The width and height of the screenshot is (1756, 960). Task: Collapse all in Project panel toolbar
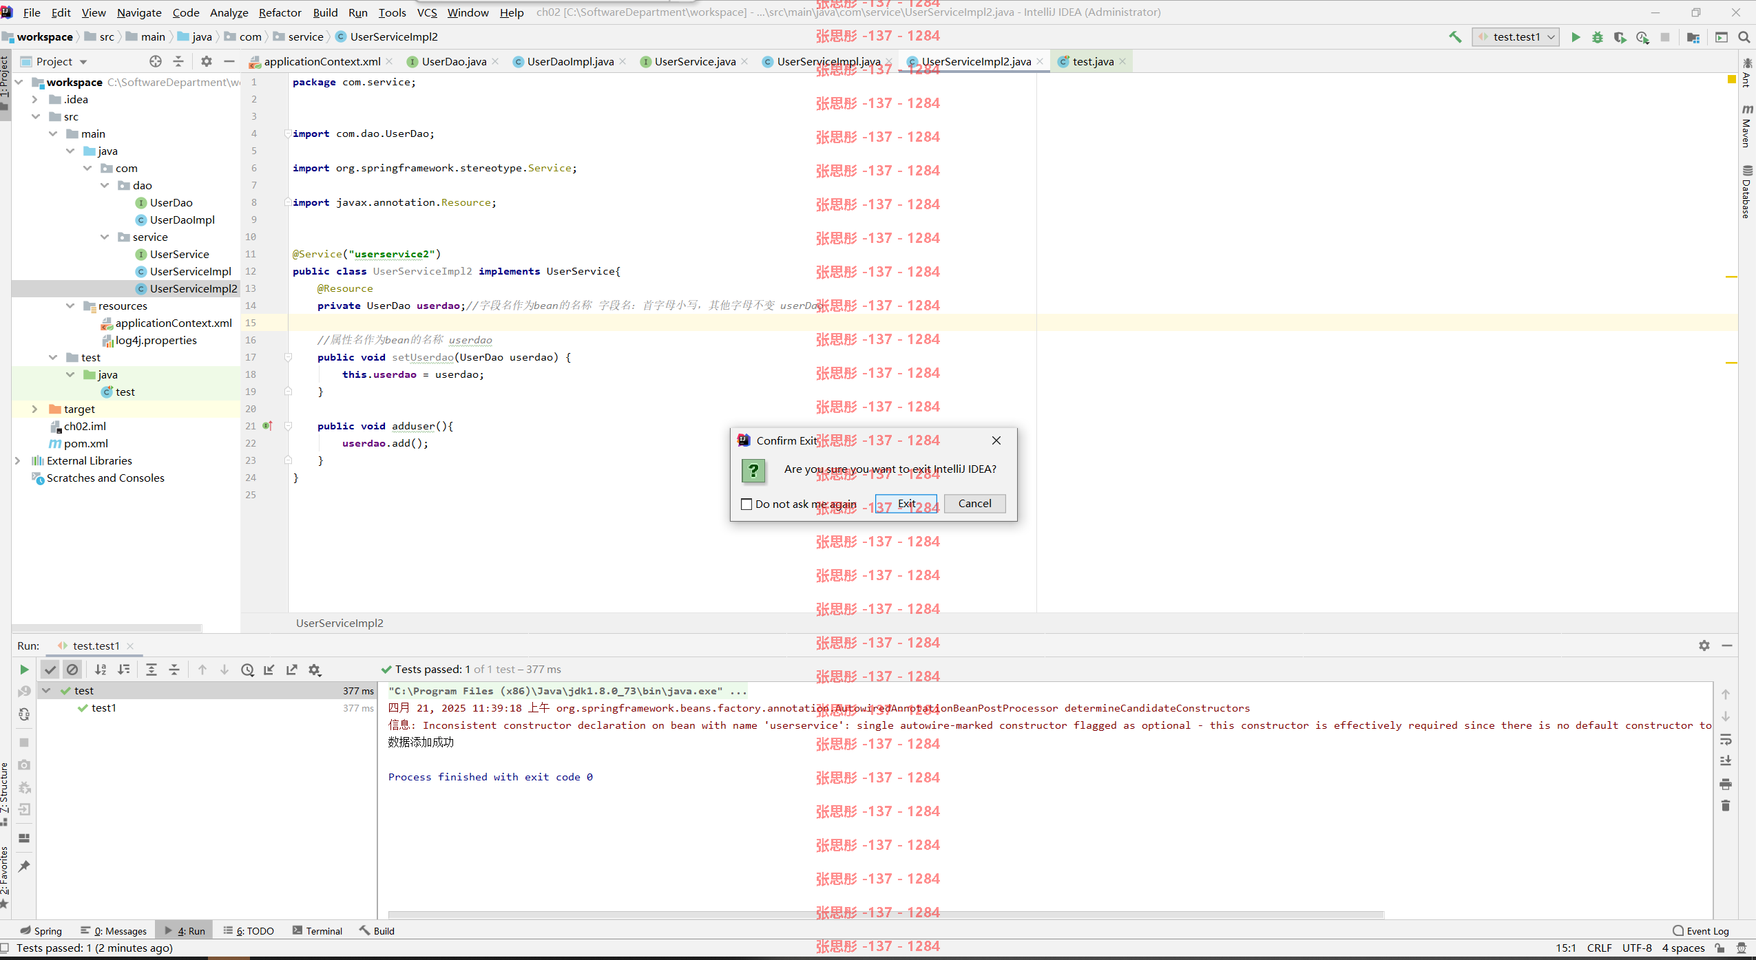click(178, 61)
